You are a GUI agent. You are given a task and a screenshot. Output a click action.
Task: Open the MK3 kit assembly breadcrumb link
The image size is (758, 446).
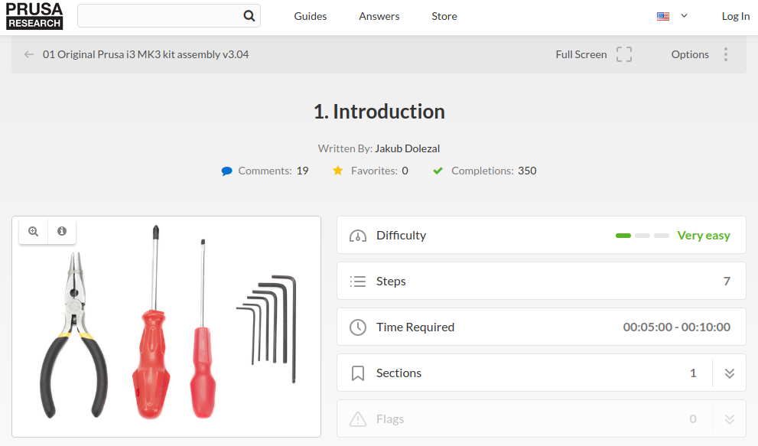(145, 54)
